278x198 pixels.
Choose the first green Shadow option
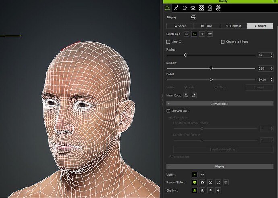195,190
